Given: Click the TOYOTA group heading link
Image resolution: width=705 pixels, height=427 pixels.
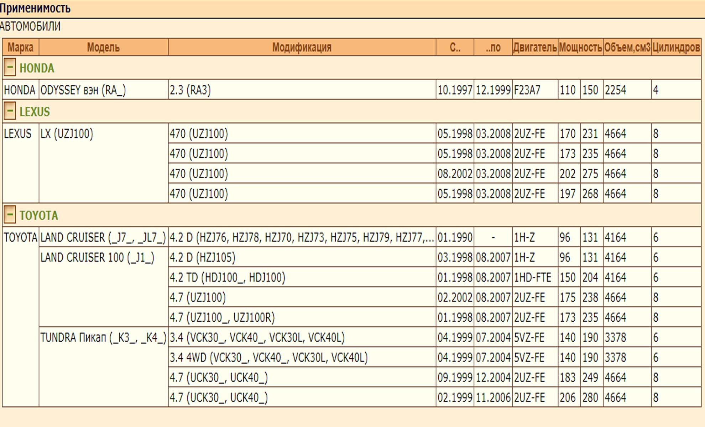Looking at the screenshot, I should (38, 215).
